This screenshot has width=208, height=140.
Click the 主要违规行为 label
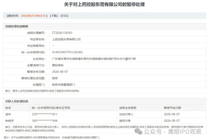pos(36,65)
